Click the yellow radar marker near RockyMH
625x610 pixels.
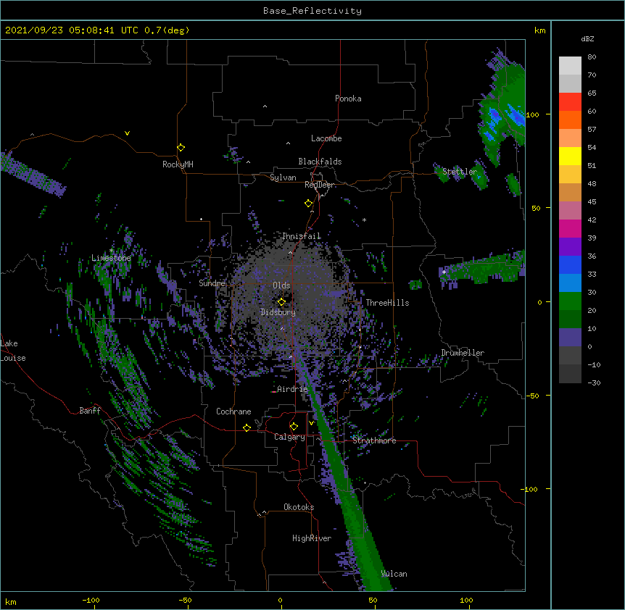point(181,148)
